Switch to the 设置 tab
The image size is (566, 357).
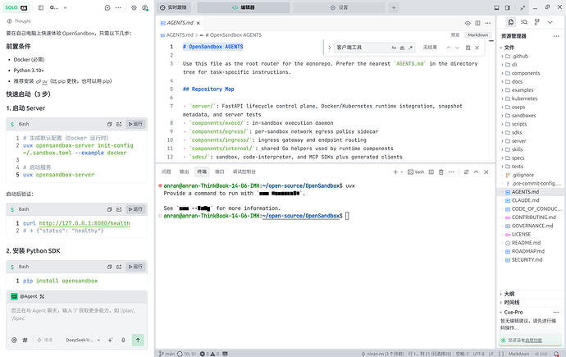(339, 7)
